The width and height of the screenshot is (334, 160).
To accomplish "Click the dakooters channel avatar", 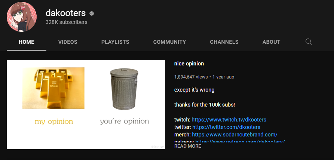I will click(22, 17).
